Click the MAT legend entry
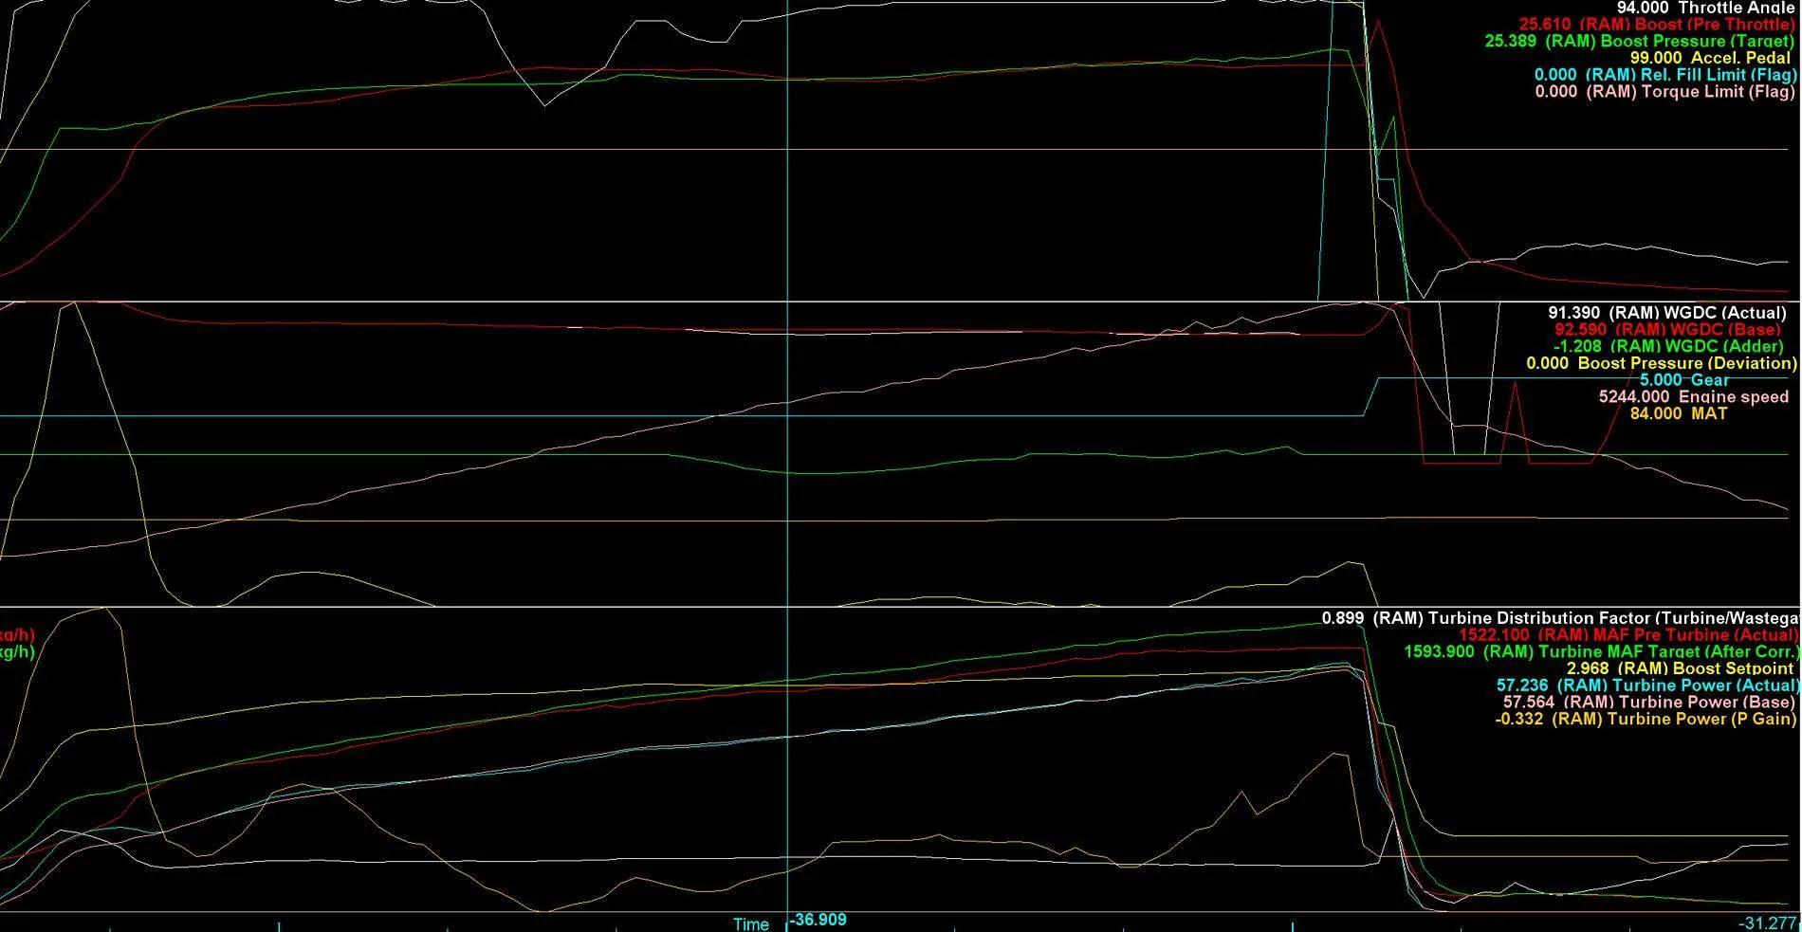Screen dimensions: 1802x932 coord(1679,414)
